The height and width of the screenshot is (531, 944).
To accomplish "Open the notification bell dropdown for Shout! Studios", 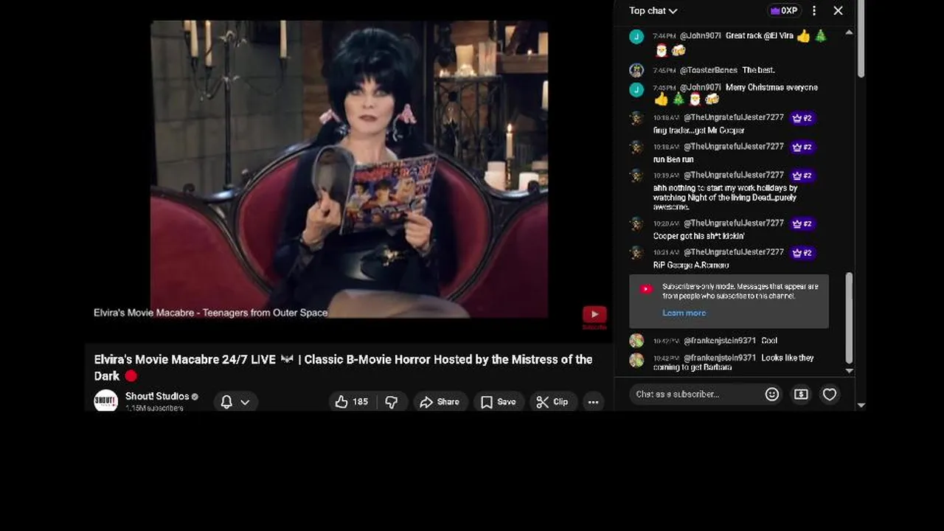I will [x=235, y=402].
